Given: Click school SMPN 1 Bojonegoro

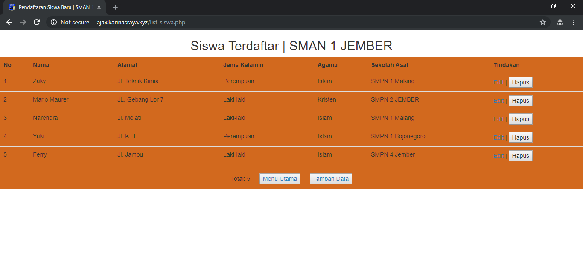Looking at the screenshot, I should [x=398, y=136].
